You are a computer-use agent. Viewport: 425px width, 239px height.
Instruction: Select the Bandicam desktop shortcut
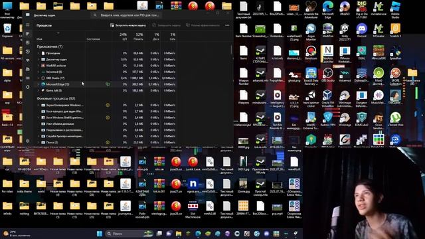coord(311,52)
